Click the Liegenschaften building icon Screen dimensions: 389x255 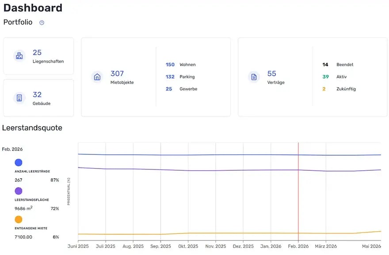click(x=19, y=56)
